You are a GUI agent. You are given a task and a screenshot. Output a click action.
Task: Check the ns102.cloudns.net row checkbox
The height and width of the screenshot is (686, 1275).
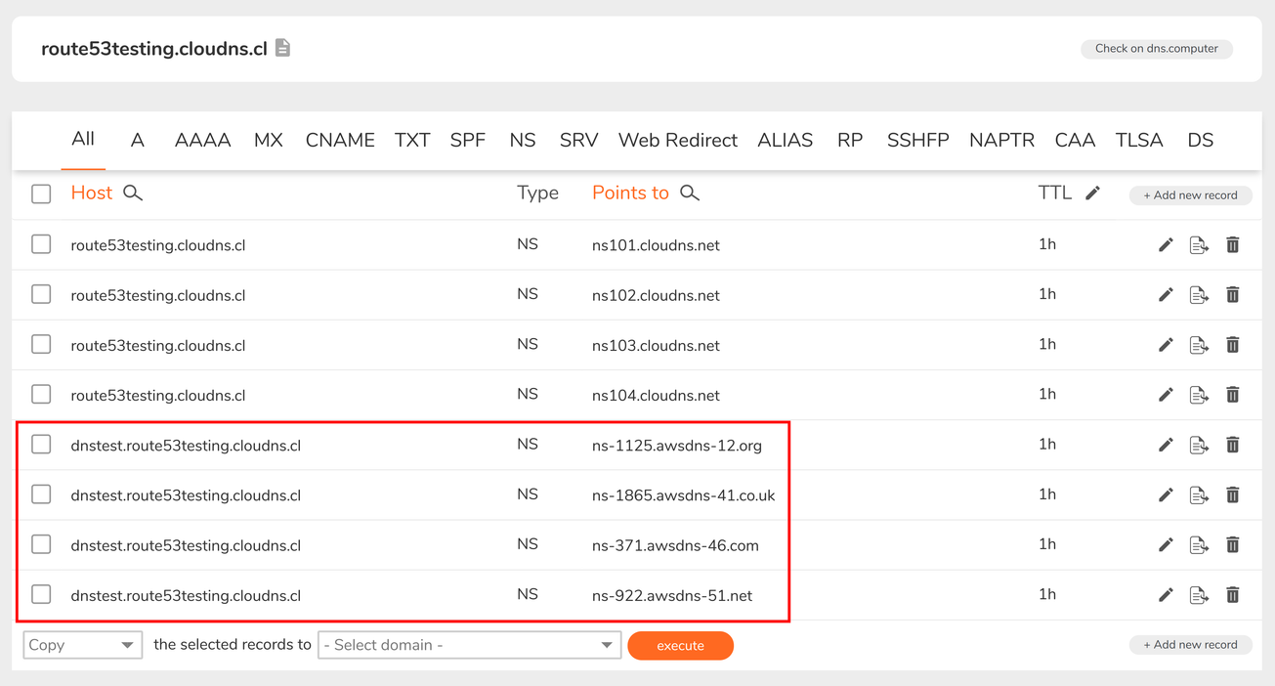click(x=40, y=294)
